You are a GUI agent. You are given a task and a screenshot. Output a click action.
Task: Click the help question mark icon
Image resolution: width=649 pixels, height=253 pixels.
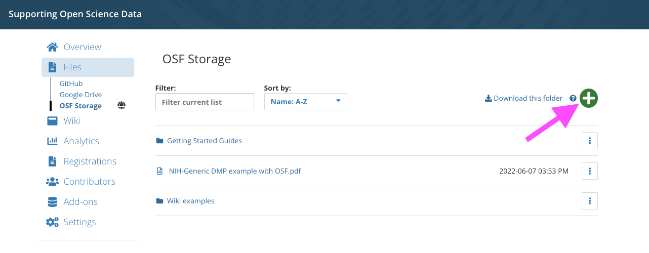[573, 98]
